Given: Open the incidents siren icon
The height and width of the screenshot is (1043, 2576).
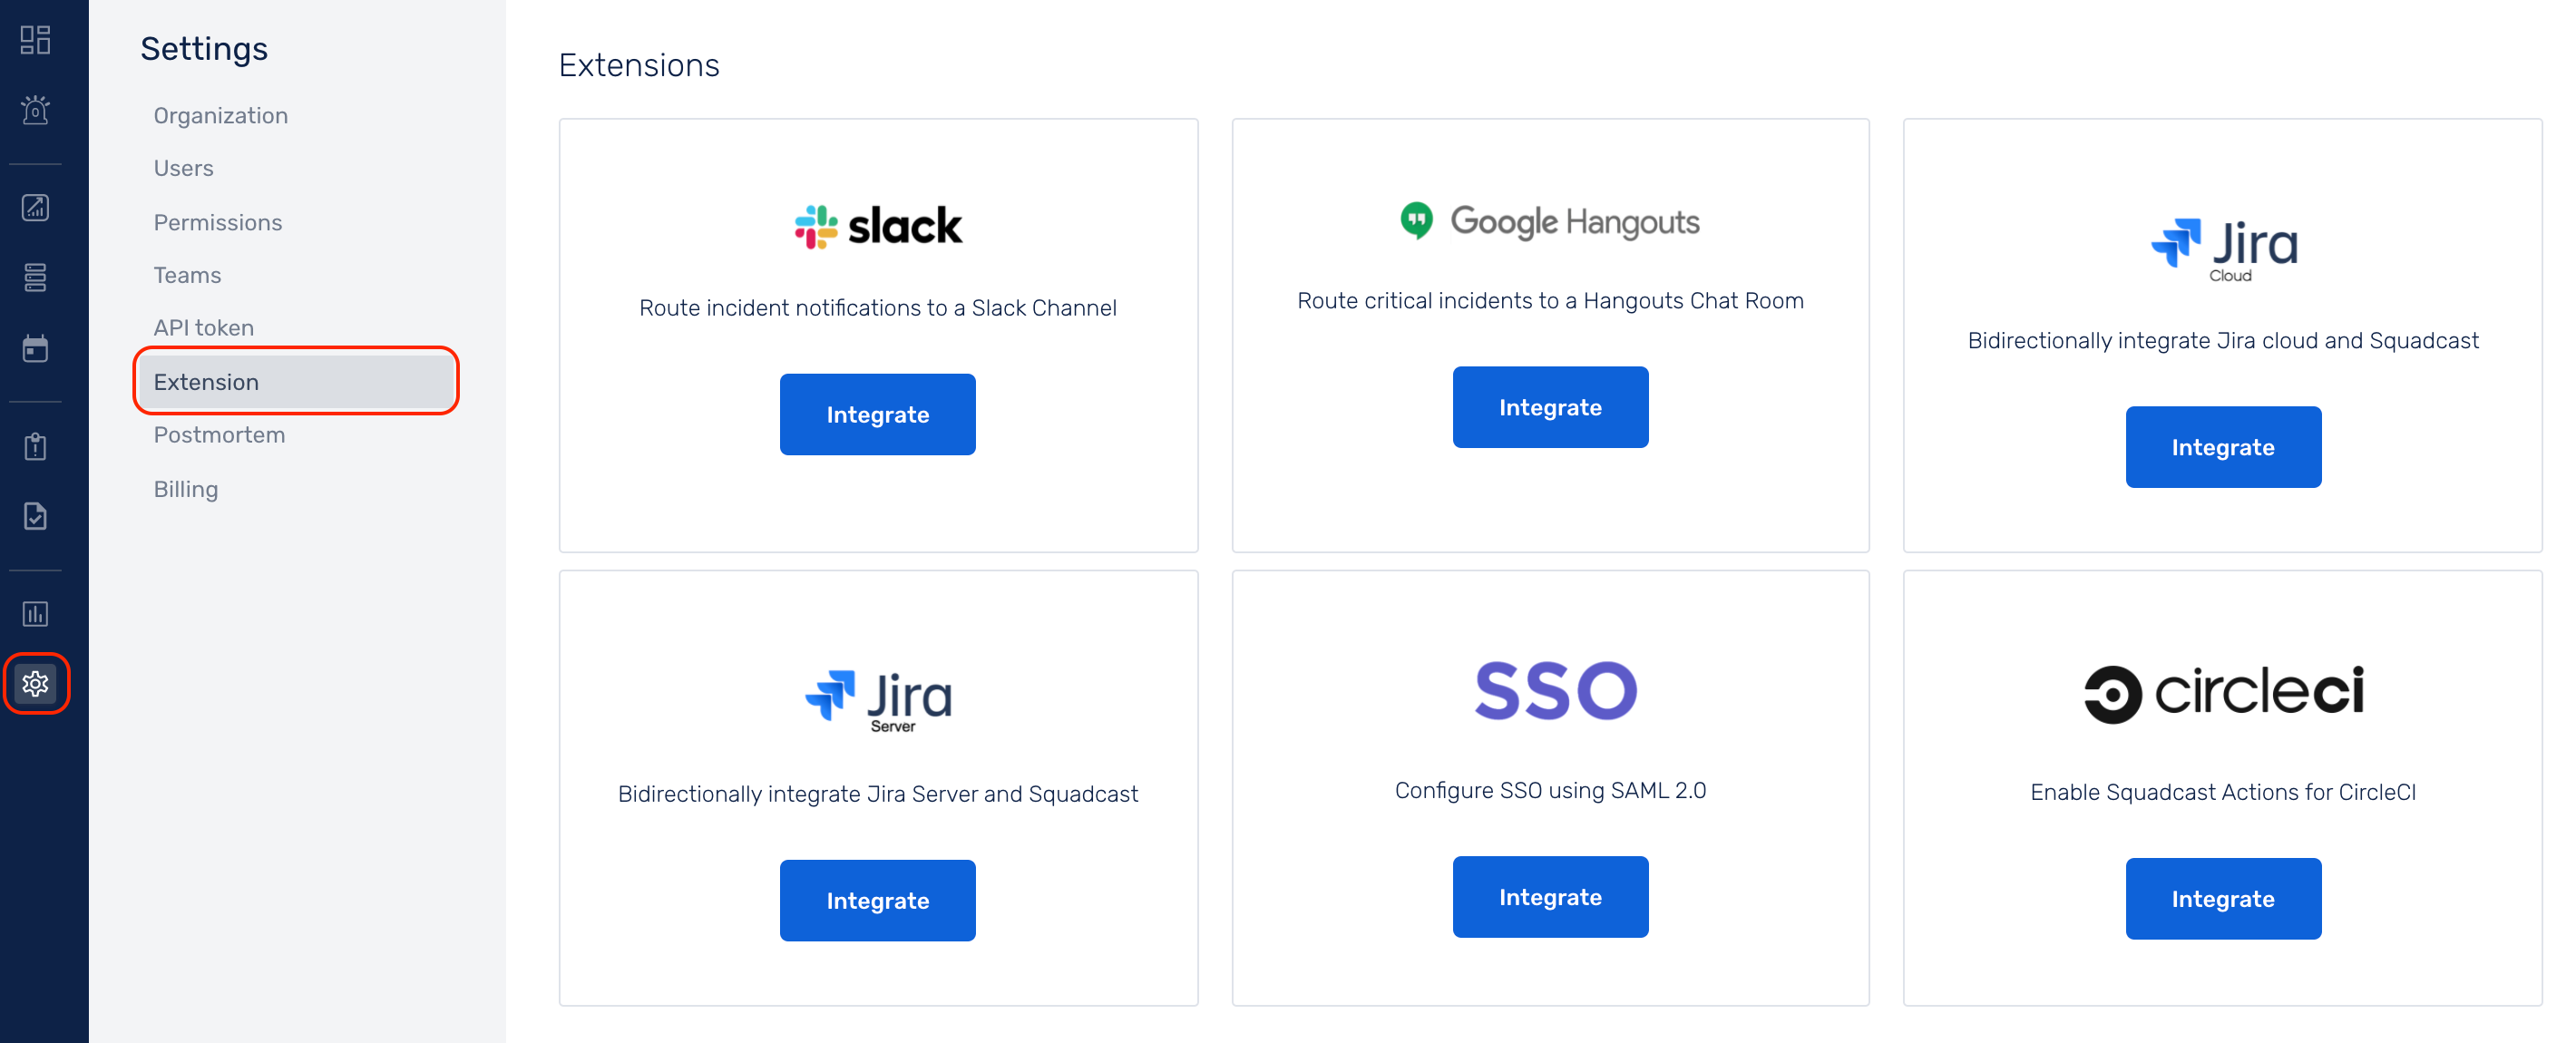Looking at the screenshot, I should click(x=35, y=109).
